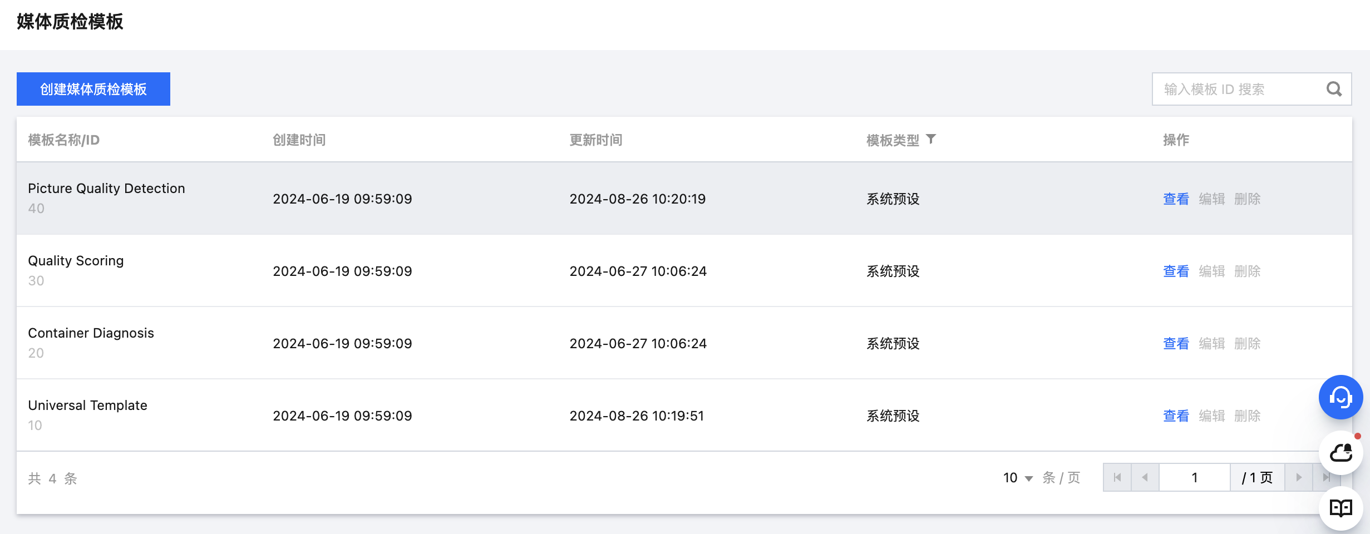Click edit for Quality Scoring row
The image size is (1370, 534).
coord(1211,271)
